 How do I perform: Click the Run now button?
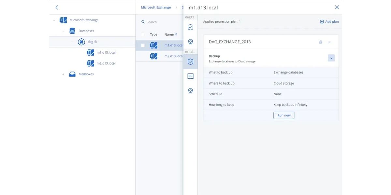pos(284,115)
